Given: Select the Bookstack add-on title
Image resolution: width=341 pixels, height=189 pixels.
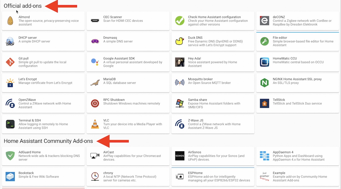Looking at the screenshot, I should [26, 173].
